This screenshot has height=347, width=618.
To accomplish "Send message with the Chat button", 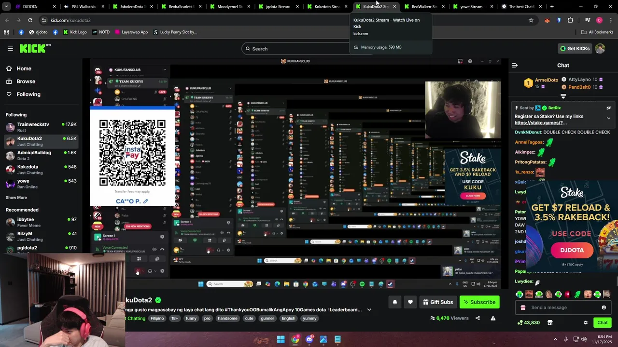I will (x=602, y=323).
